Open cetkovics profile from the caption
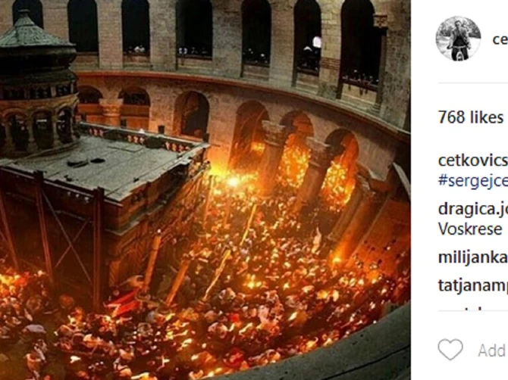The height and width of the screenshot is (380, 508). 472,160
